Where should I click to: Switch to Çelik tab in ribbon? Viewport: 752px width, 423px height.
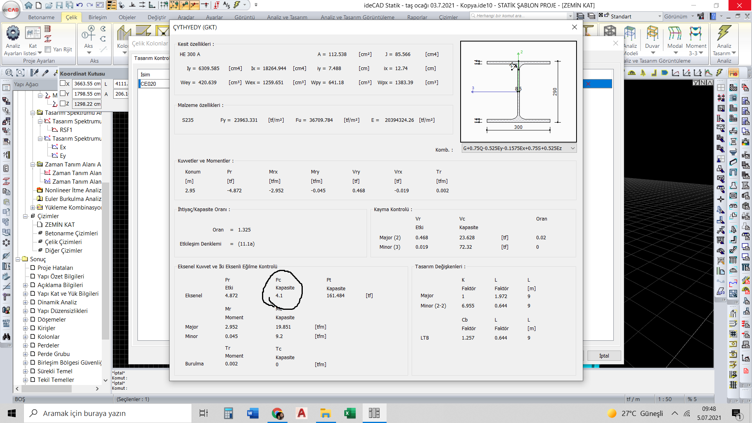[x=71, y=17]
